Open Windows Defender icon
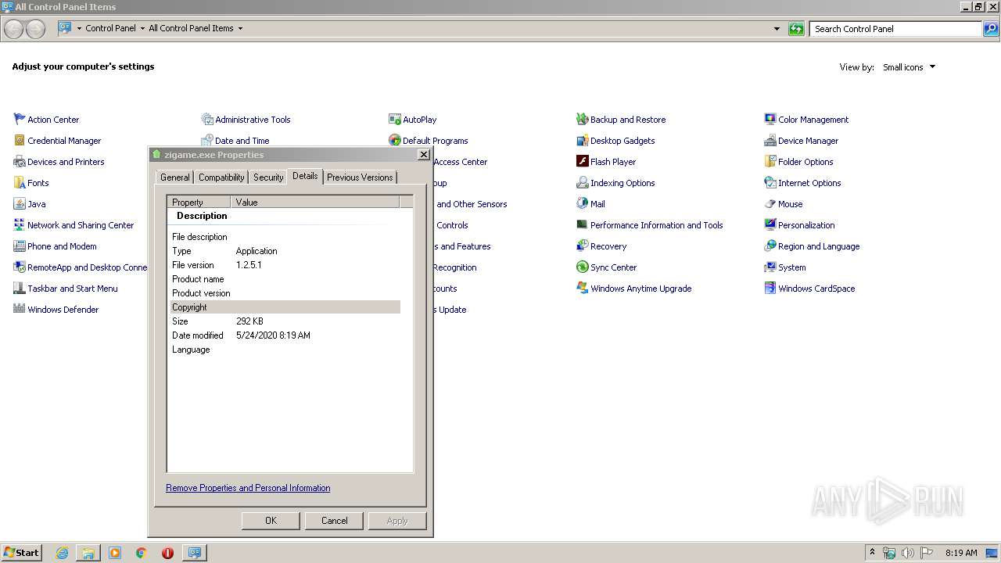The image size is (1001, 563). pos(20,309)
